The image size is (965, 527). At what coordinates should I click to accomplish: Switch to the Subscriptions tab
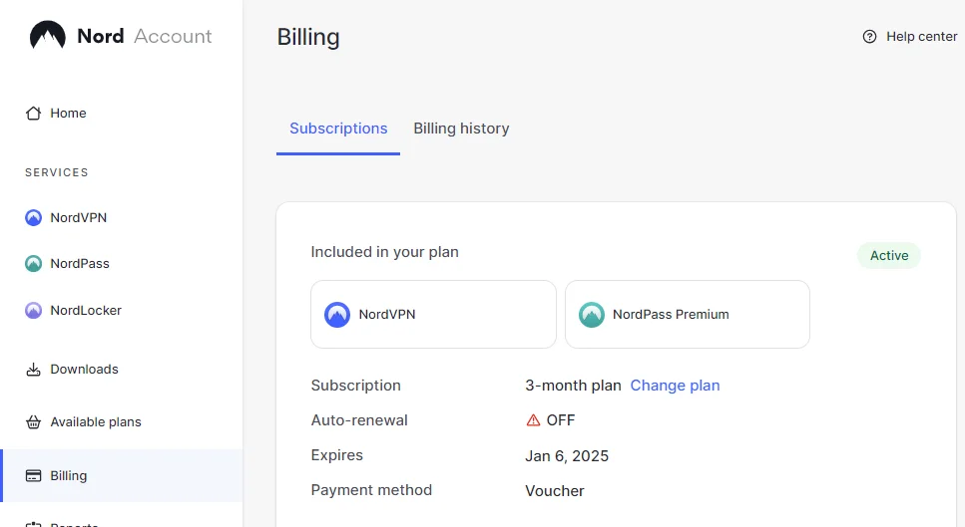click(338, 129)
